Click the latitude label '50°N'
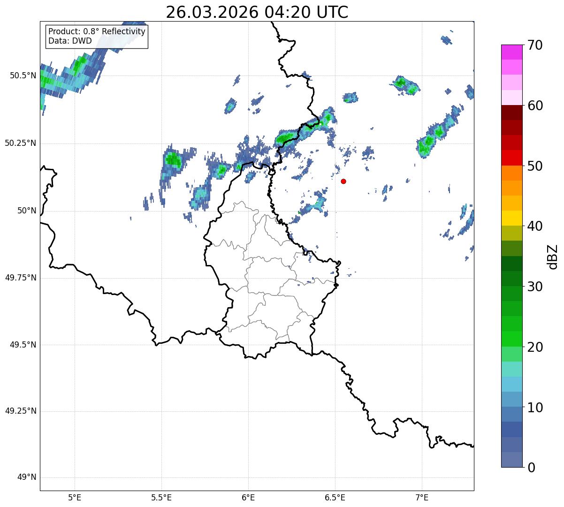Viewport: 564px width, 507px height. coord(27,211)
